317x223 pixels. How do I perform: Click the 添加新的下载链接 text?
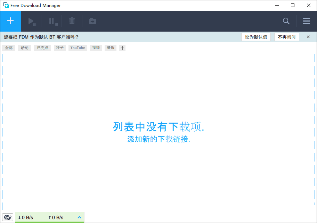click(158, 139)
